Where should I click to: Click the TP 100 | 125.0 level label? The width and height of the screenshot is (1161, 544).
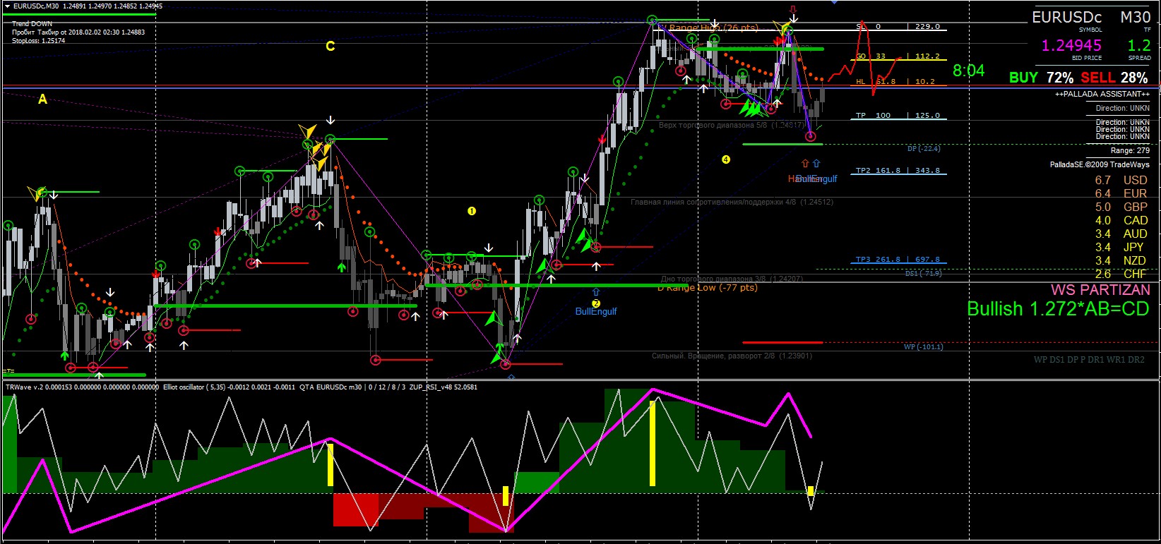click(x=898, y=116)
